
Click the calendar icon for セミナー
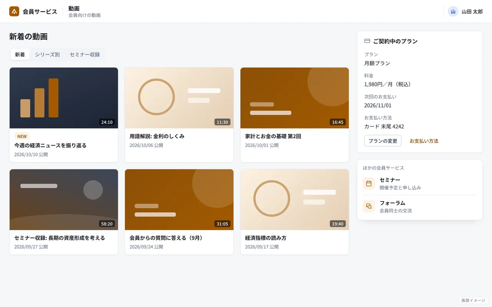[x=369, y=183]
